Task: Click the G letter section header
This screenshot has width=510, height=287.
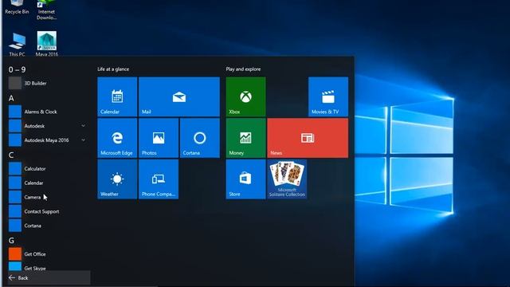Action: click(11, 241)
